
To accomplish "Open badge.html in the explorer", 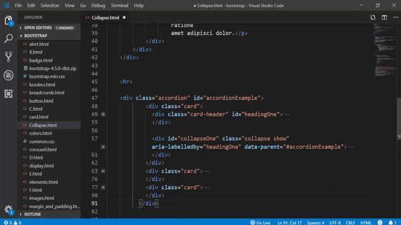I will click(49, 60).
